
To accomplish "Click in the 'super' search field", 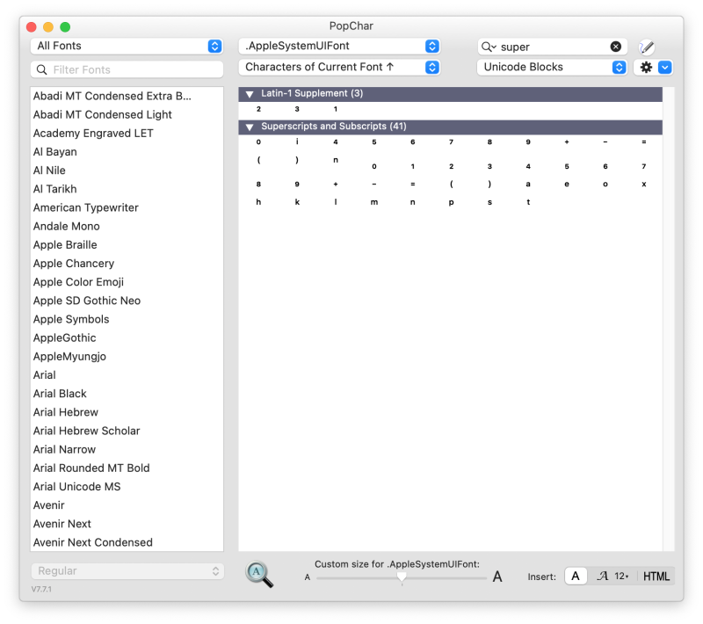I will pyautogui.click(x=553, y=47).
